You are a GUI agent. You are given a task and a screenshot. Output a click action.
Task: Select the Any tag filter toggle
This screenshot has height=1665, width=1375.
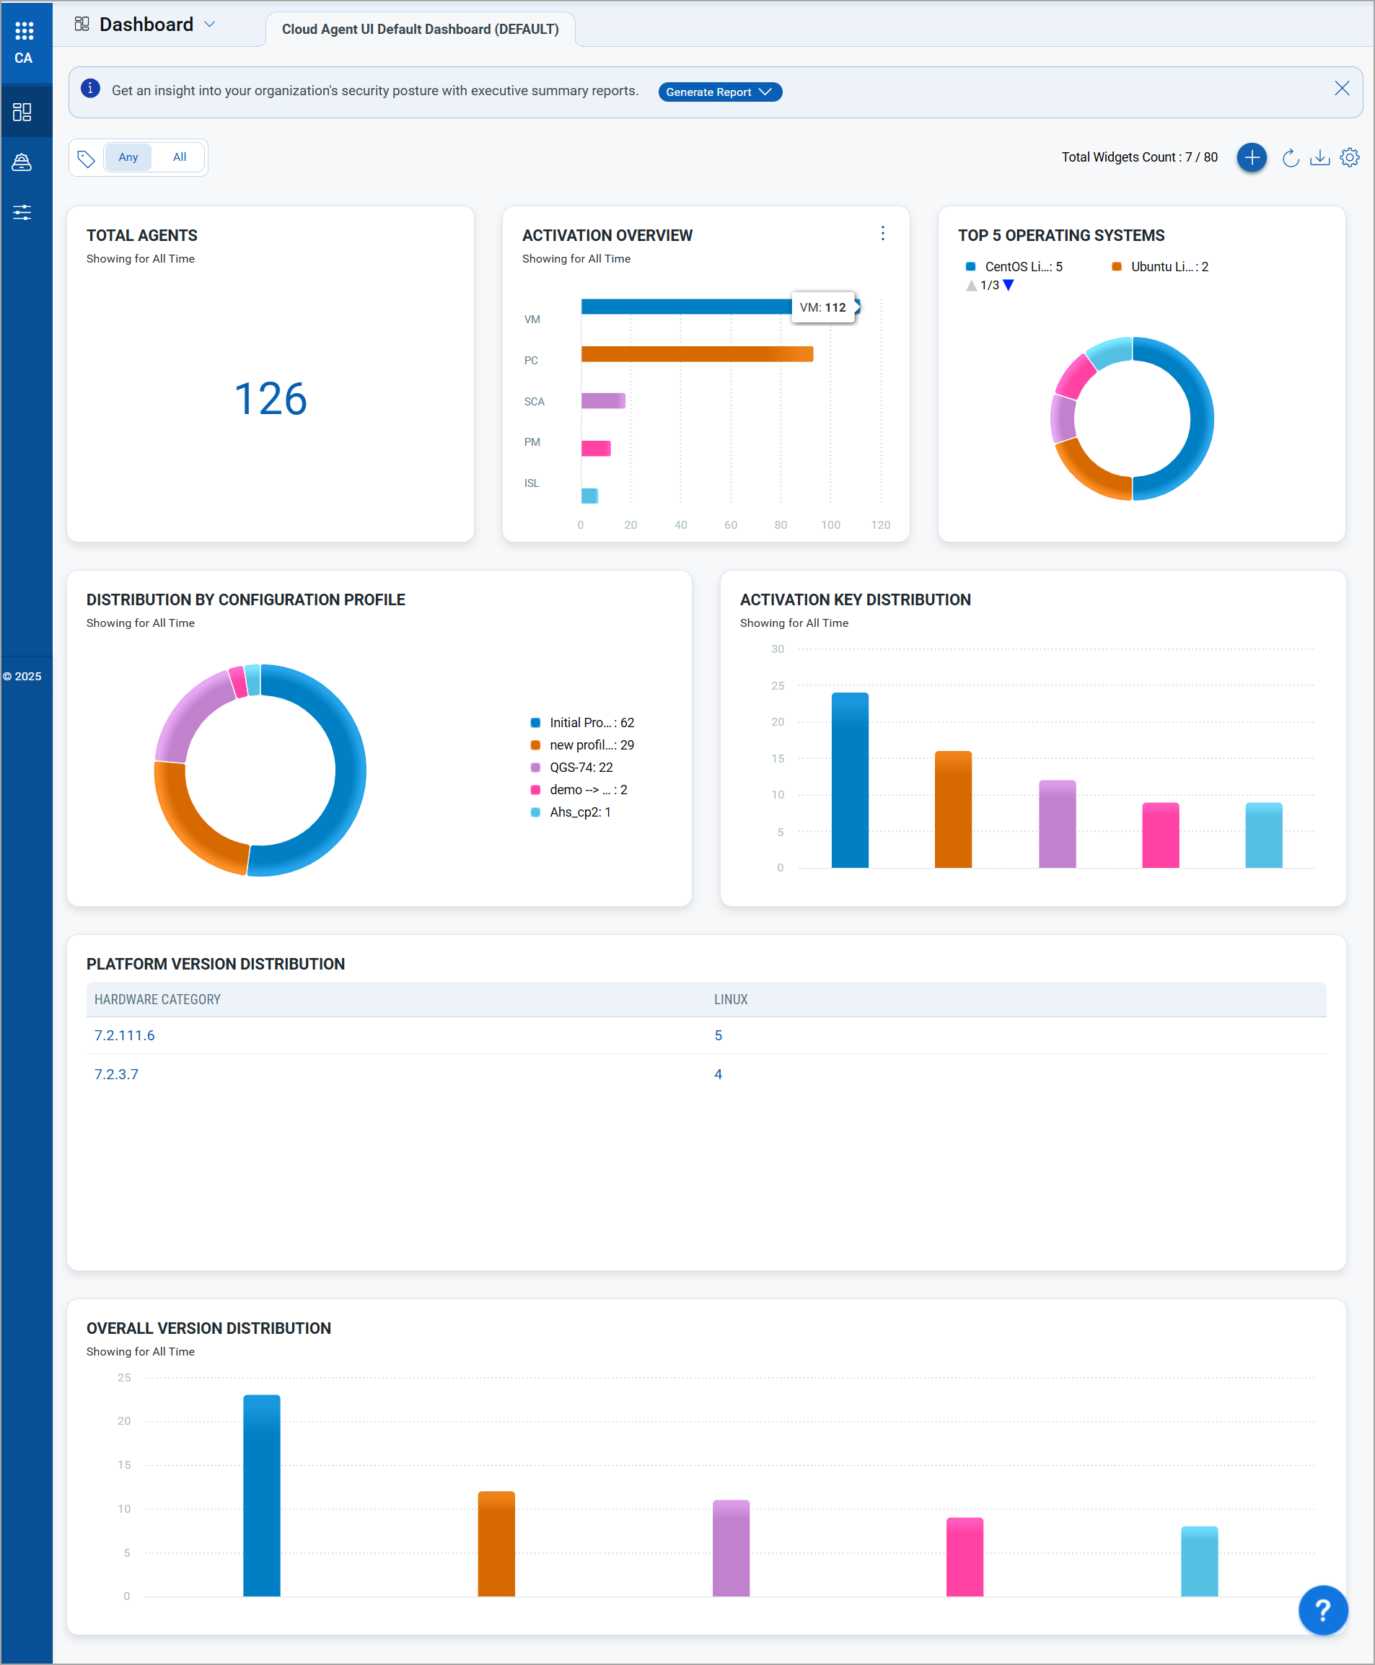click(x=128, y=158)
